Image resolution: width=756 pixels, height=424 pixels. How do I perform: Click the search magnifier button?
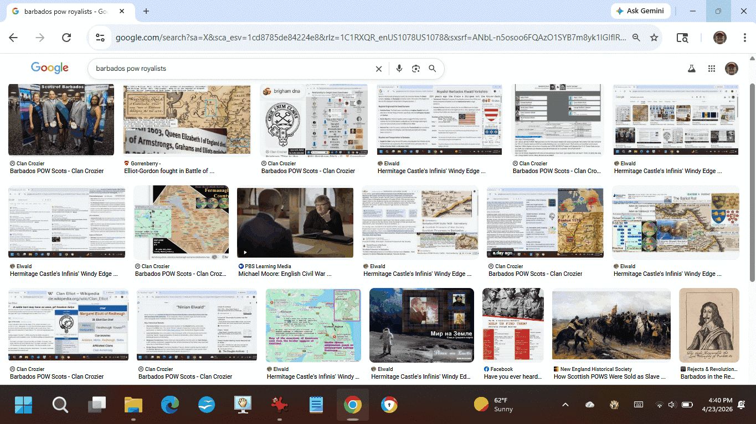point(433,69)
